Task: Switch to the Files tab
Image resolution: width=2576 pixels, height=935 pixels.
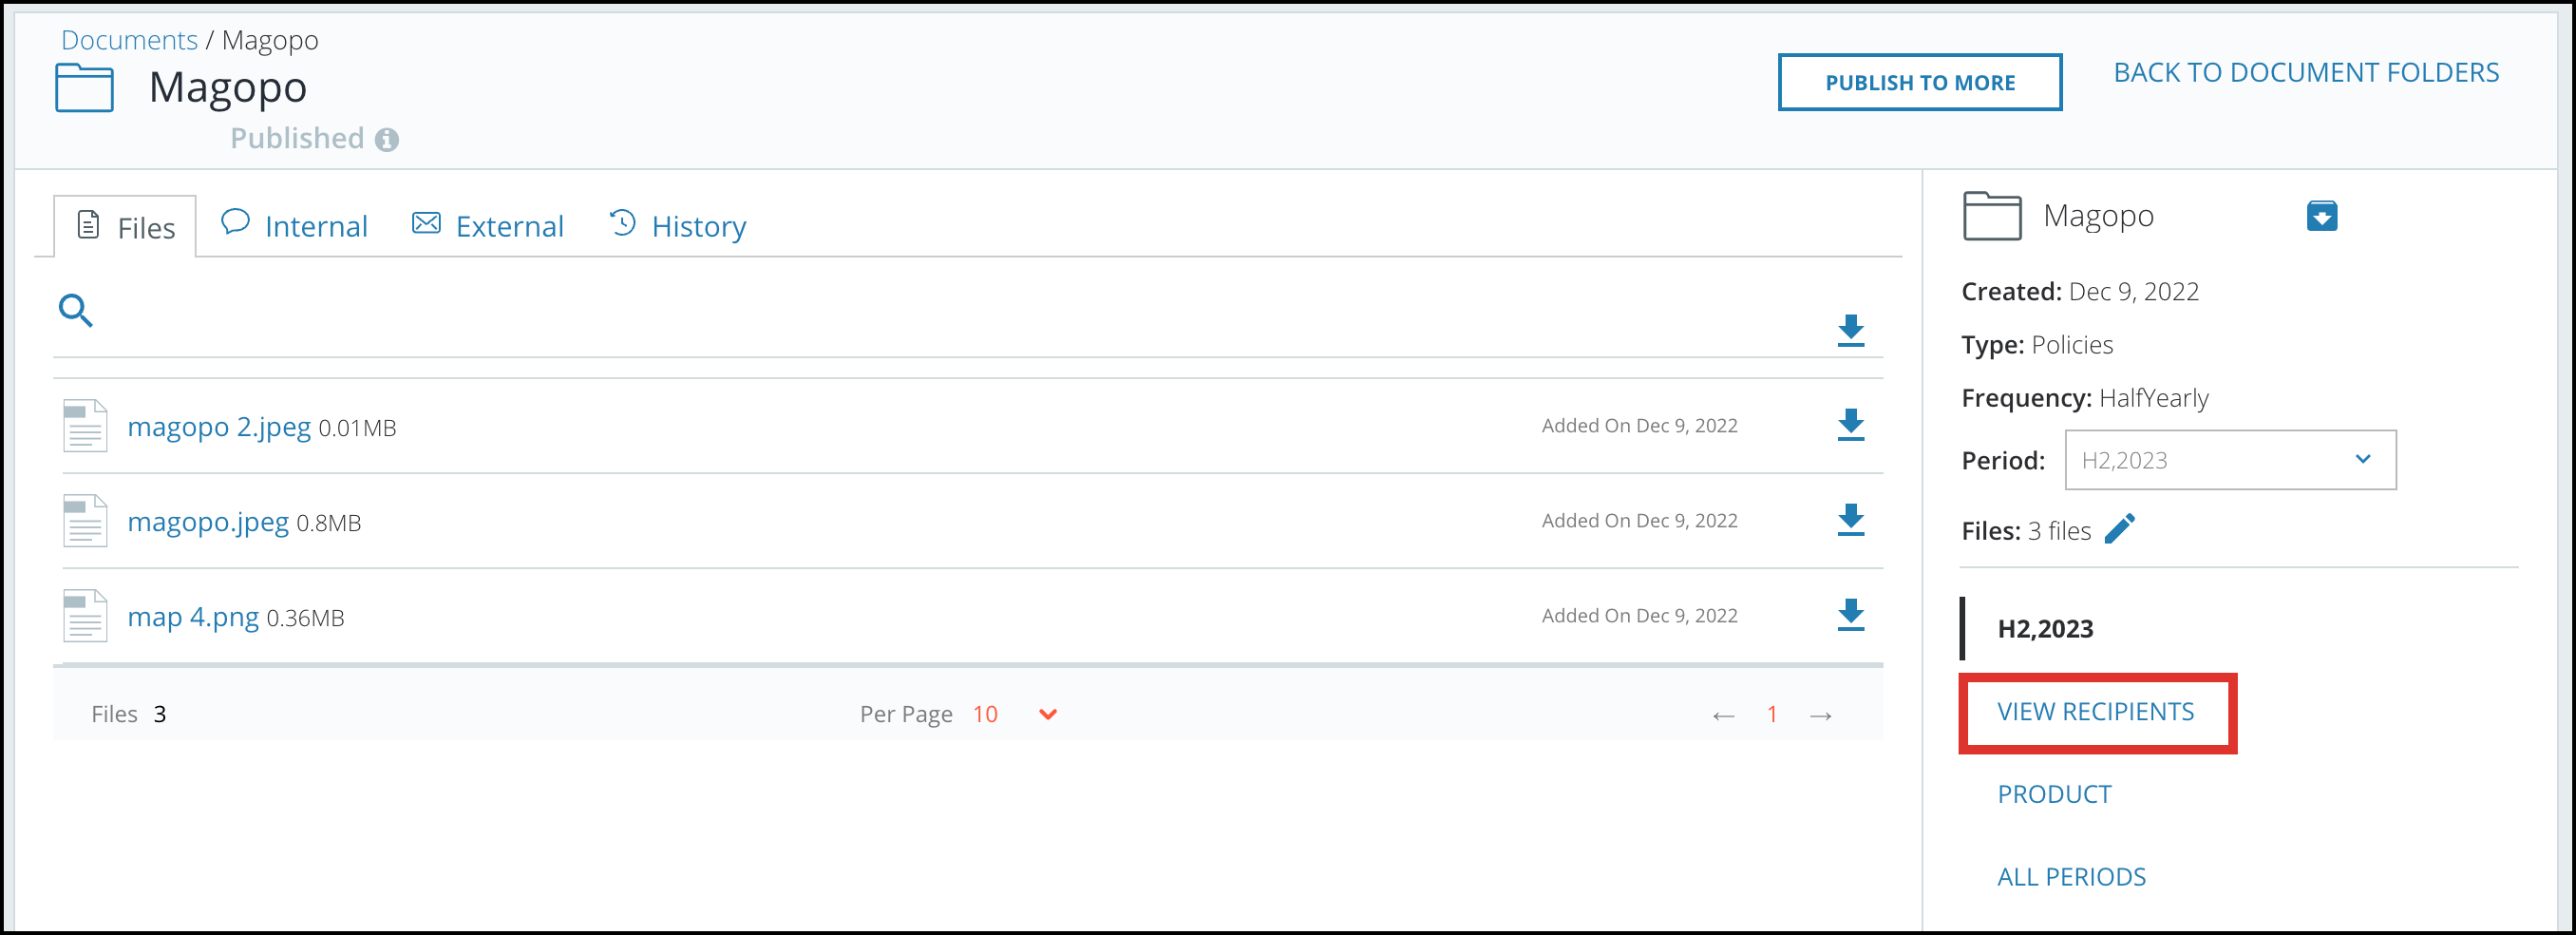Action: click(x=125, y=227)
